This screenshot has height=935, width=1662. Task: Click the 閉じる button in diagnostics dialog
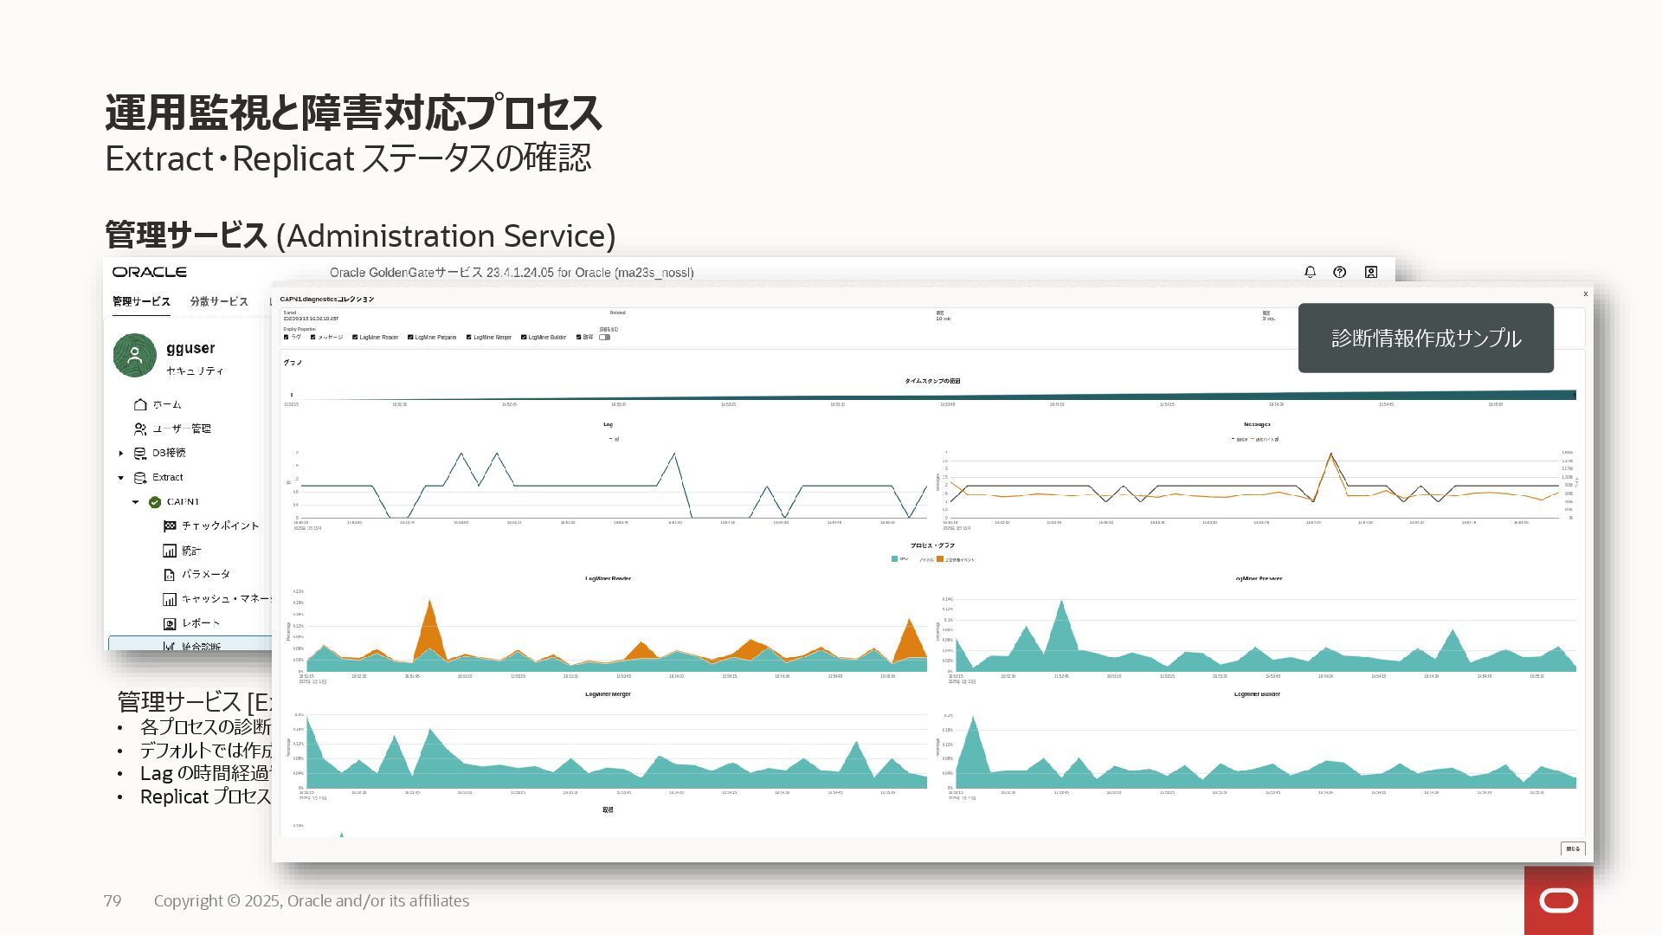(1573, 848)
